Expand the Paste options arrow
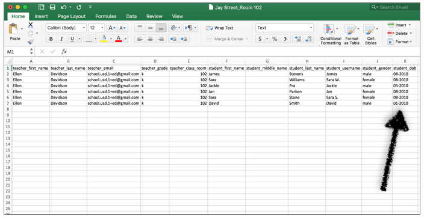 click(22, 29)
